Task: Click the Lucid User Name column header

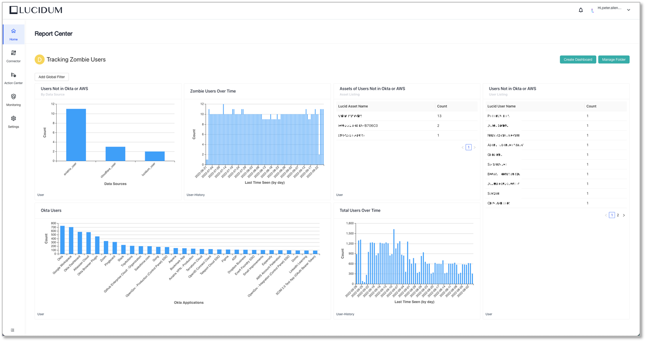Action: pos(502,106)
